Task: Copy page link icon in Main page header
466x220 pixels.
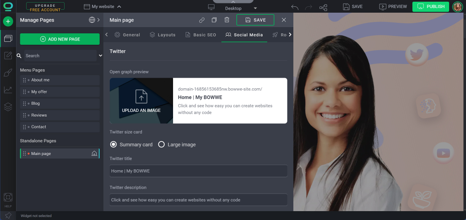Action: tap(202, 20)
